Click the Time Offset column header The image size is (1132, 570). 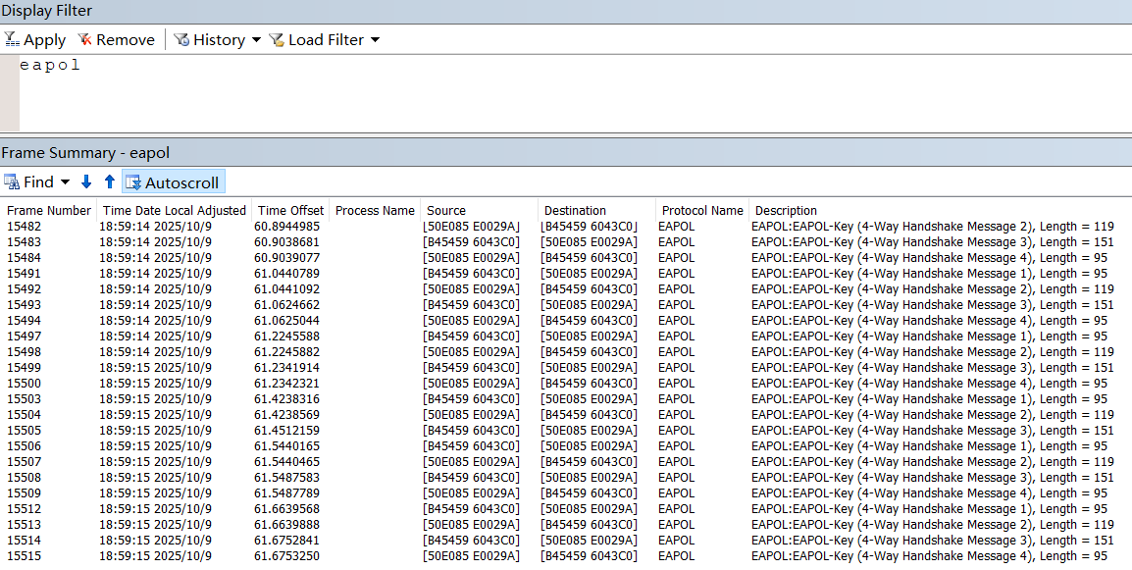pos(290,211)
